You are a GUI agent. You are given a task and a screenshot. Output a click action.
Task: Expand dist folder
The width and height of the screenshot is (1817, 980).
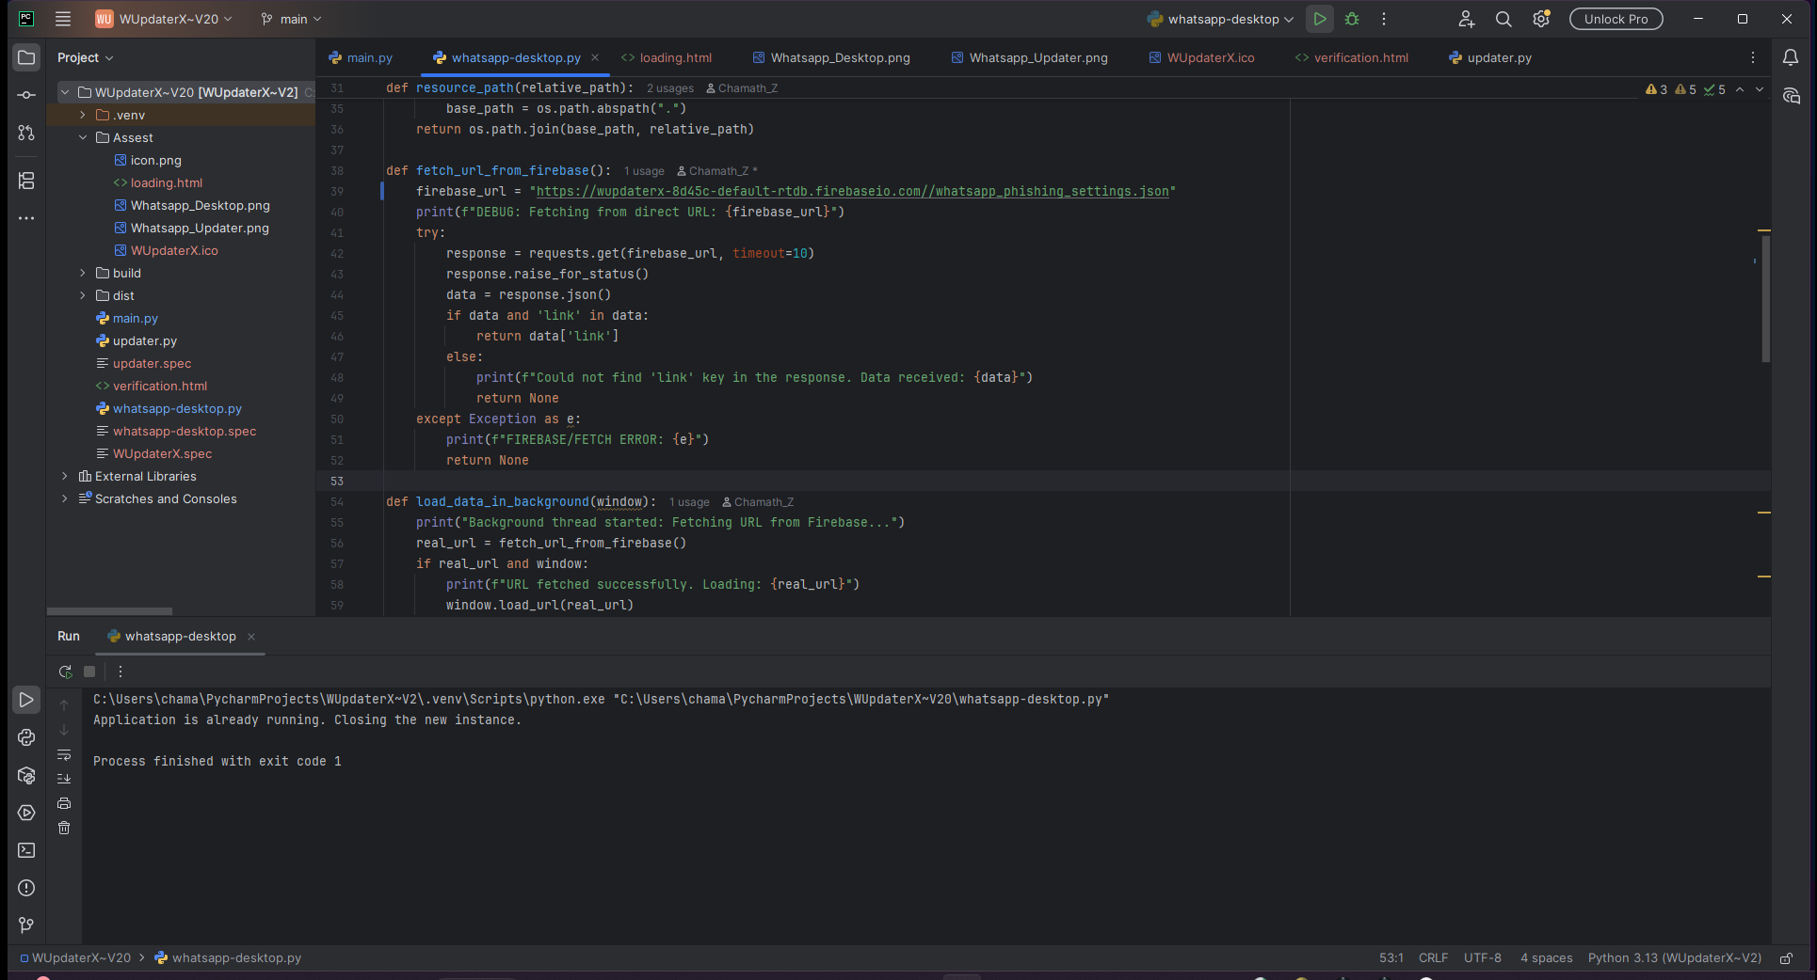click(83, 295)
